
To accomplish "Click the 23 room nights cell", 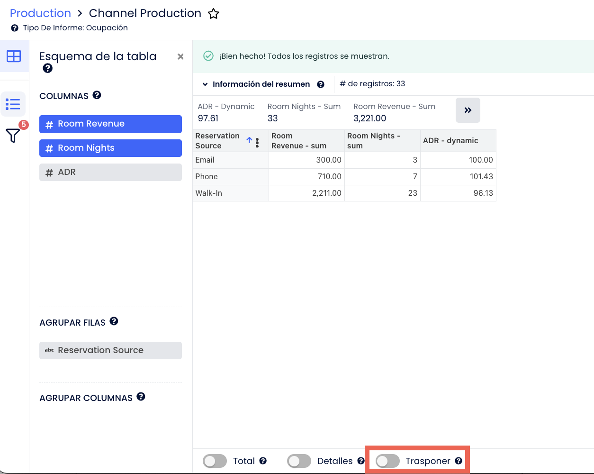I will coord(382,193).
